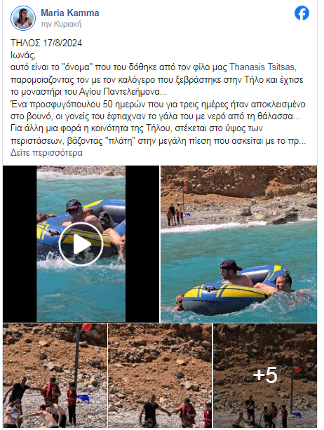Open the Facebook logo icon
The width and height of the screenshot is (324, 430).
[x=302, y=13]
